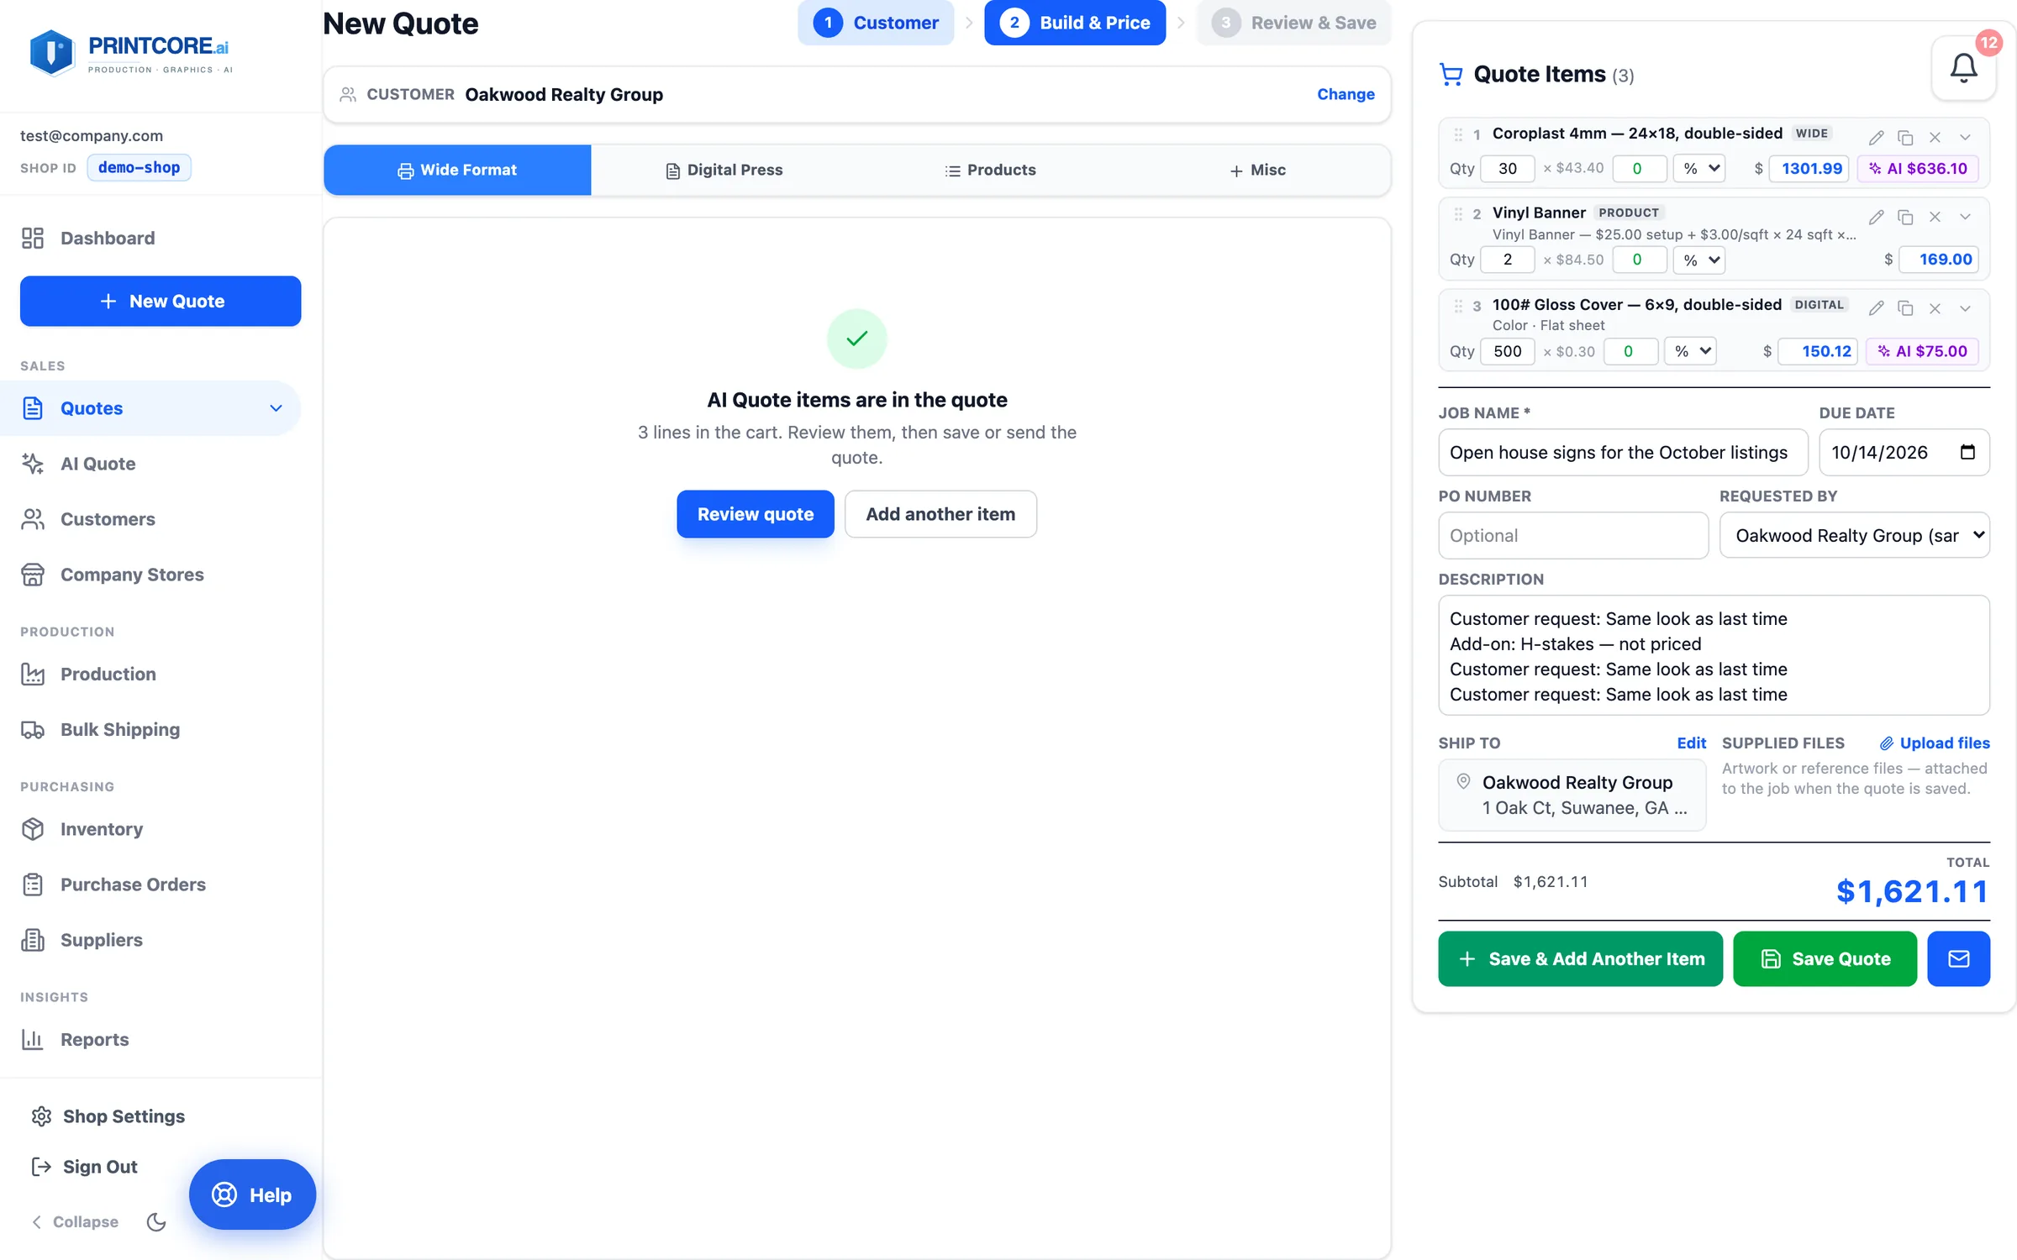Remove the 100# Gloss Cover item

pyautogui.click(x=1935, y=308)
